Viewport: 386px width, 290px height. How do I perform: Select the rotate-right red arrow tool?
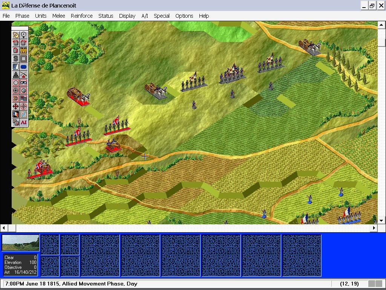pyautogui.click(x=24, y=43)
